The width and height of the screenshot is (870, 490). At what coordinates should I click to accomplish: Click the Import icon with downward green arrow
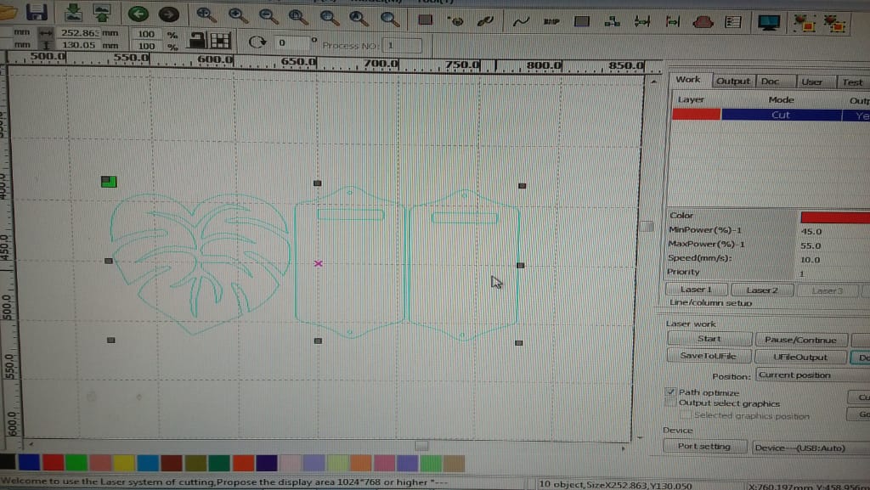coord(73,12)
